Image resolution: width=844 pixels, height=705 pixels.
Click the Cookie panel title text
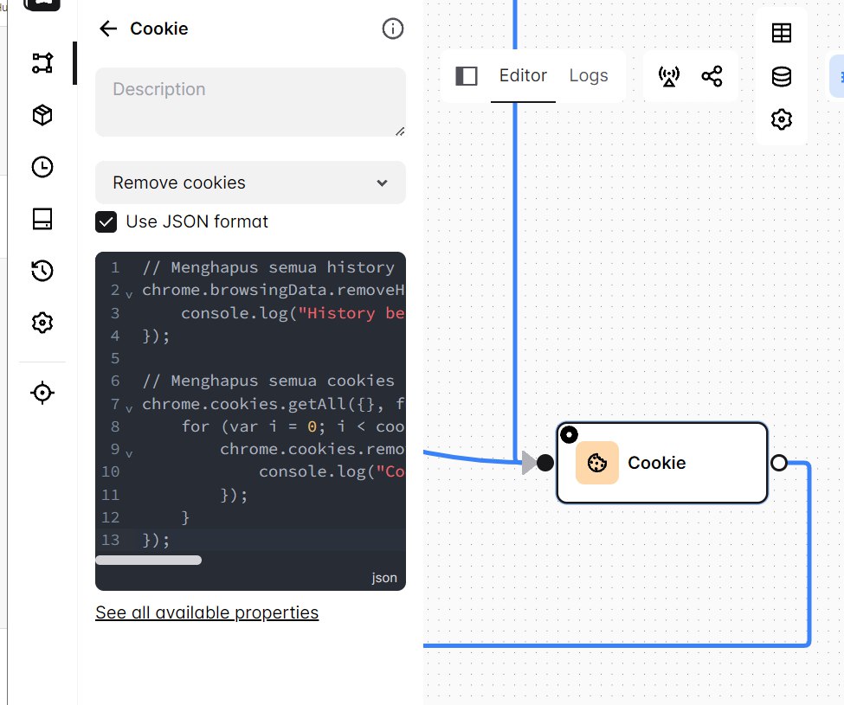[x=159, y=29]
